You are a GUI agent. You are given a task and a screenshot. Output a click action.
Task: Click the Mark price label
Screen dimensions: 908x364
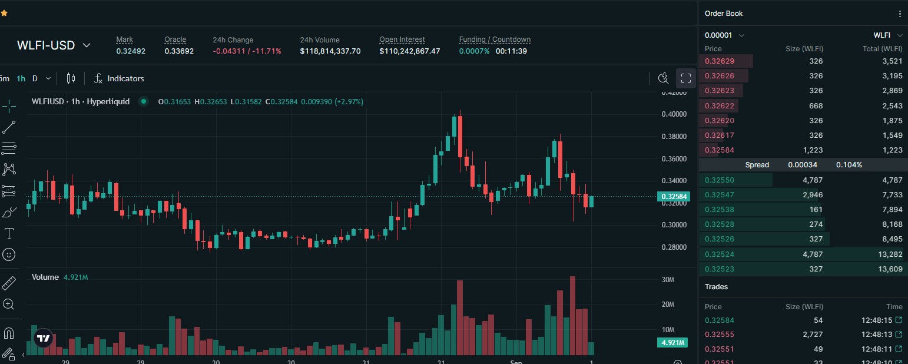125,40
